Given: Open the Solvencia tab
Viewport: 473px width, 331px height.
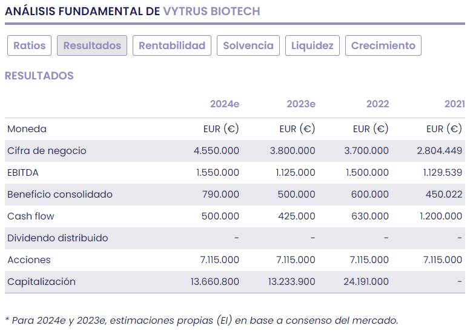Looking at the screenshot, I should [248, 45].
